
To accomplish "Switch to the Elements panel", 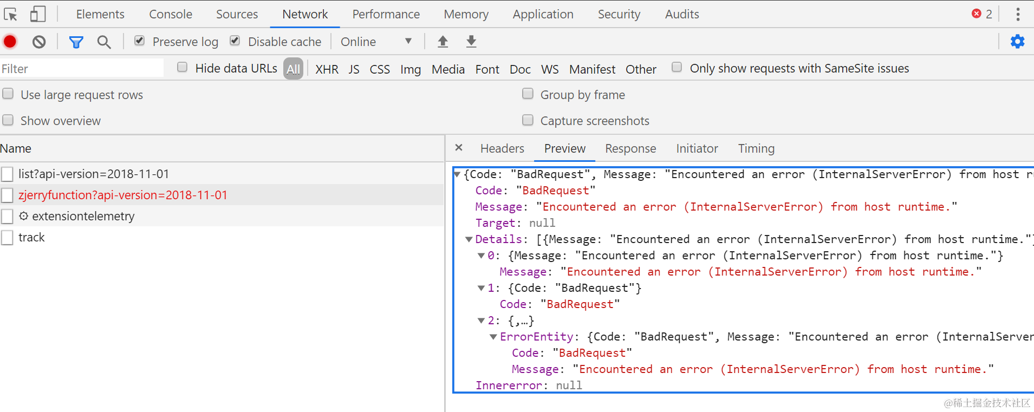I will pos(100,14).
